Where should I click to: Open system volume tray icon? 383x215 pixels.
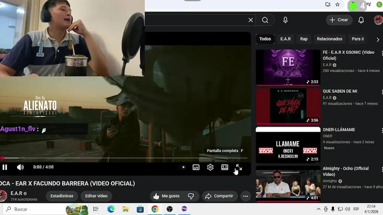(347, 209)
